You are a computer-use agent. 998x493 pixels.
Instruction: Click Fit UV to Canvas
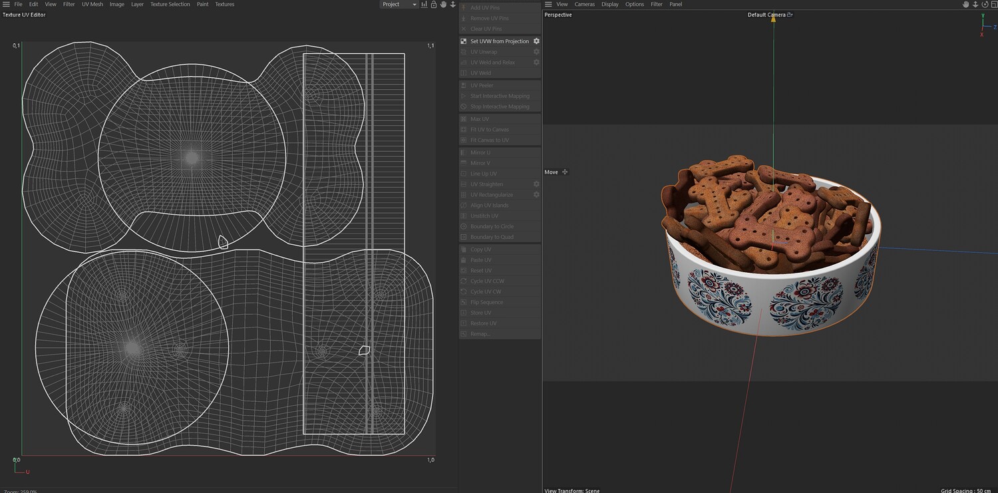click(x=500, y=130)
